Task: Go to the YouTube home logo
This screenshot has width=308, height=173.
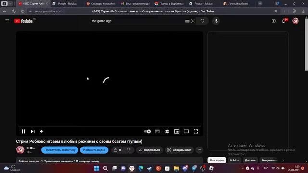Action: (24, 21)
